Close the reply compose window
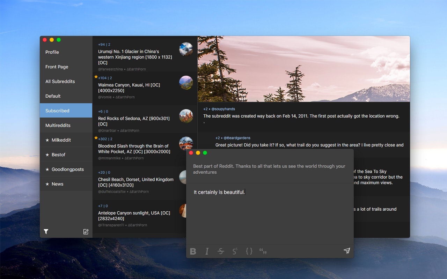 [x=191, y=153]
